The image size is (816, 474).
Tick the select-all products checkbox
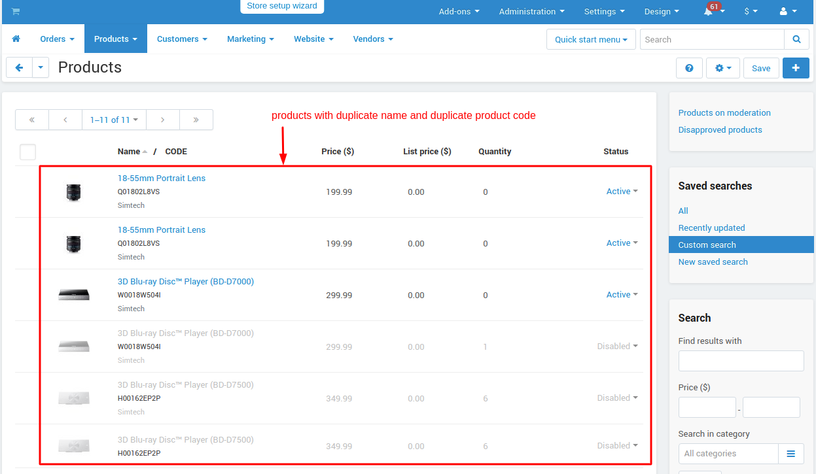click(27, 152)
